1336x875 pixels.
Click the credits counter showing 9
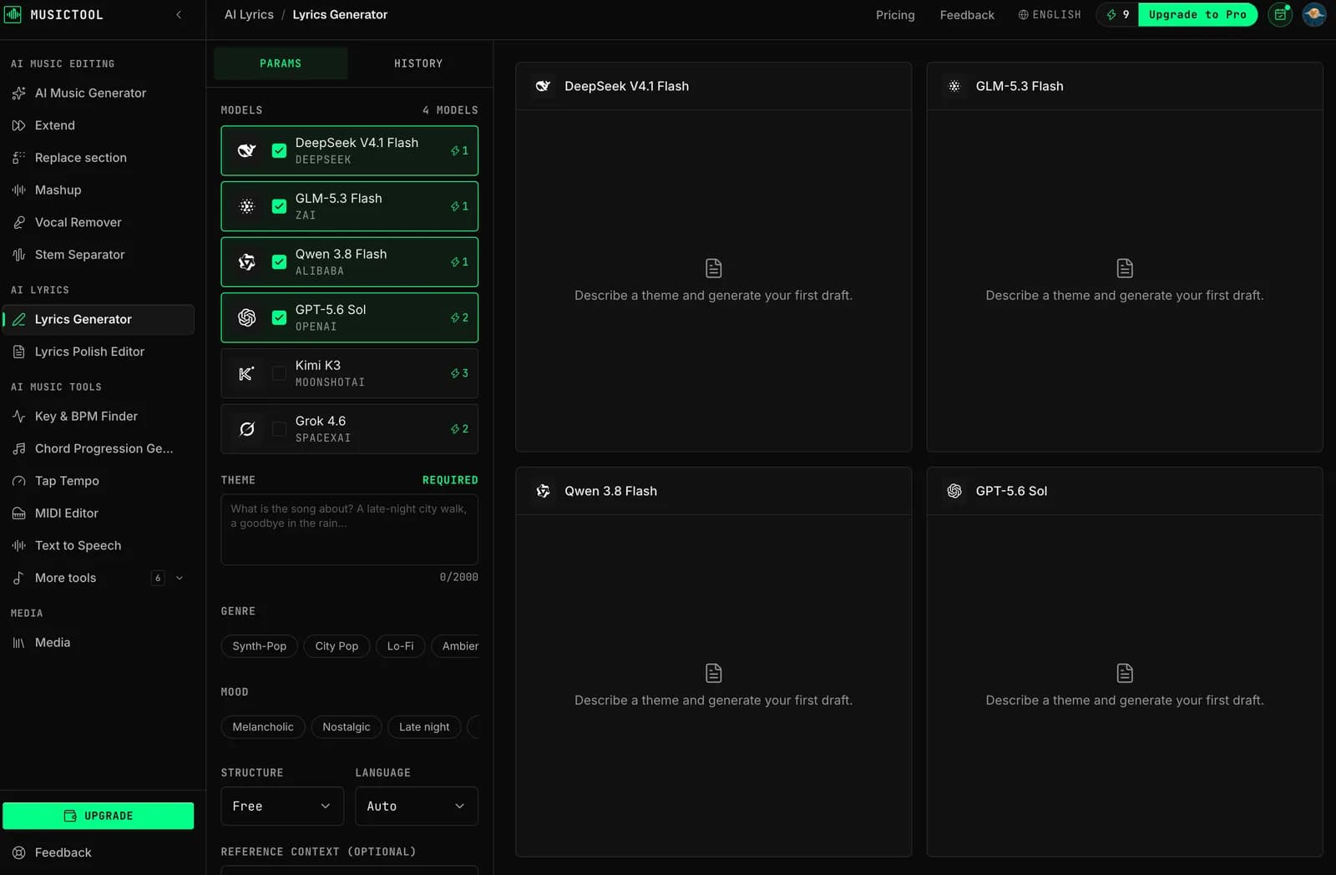pos(1118,15)
